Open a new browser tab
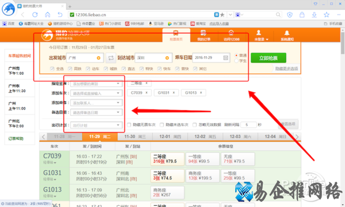345x207 pixels. 70,6
